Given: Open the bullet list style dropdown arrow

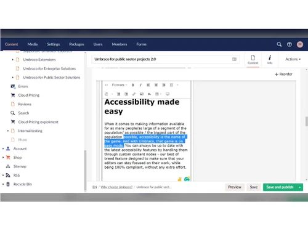Looking at the screenshot, I should point(177,85).
